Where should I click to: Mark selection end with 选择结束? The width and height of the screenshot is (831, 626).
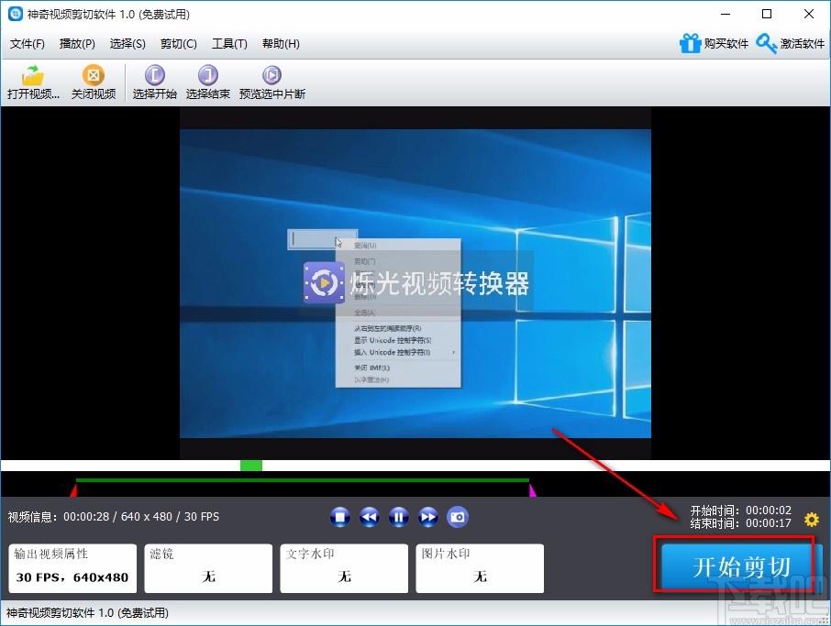point(207,82)
